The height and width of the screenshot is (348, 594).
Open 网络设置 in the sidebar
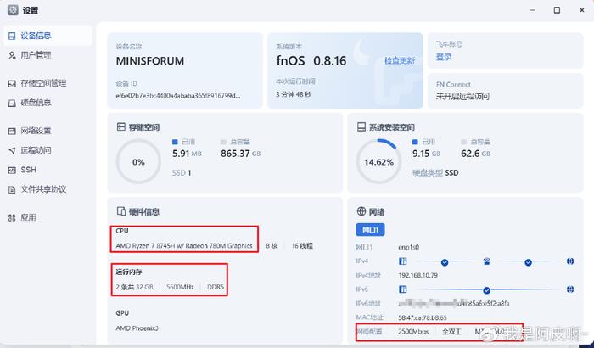pos(48,131)
